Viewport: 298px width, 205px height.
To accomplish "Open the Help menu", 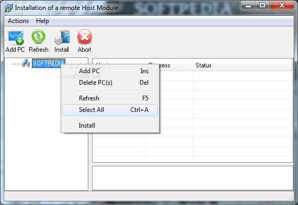I will (42, 21).
